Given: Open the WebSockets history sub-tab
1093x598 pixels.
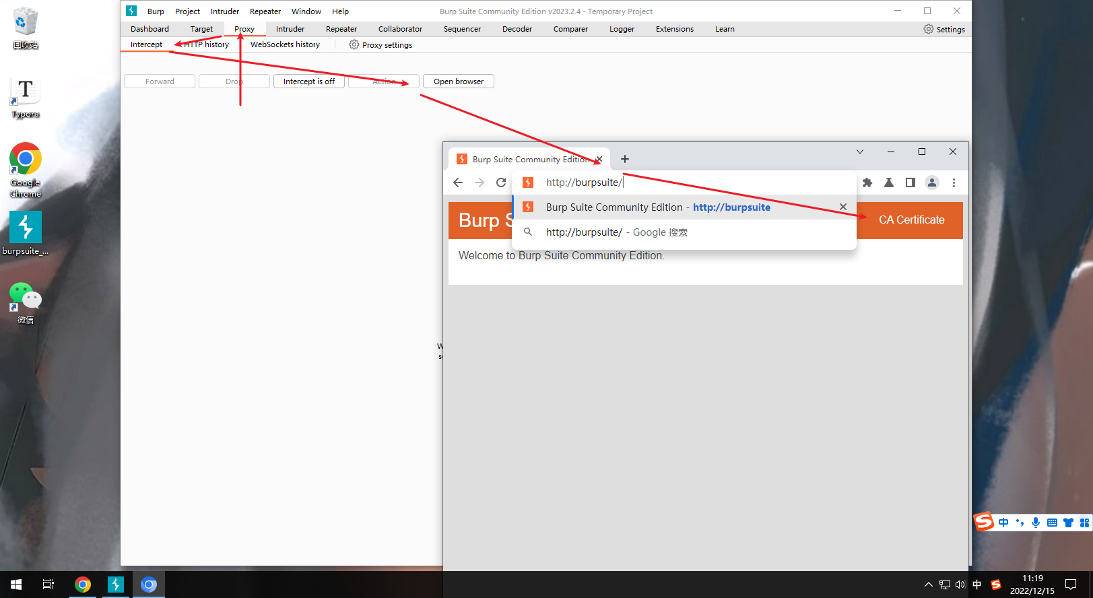Looking at the screenshot, I should [285, 44].
